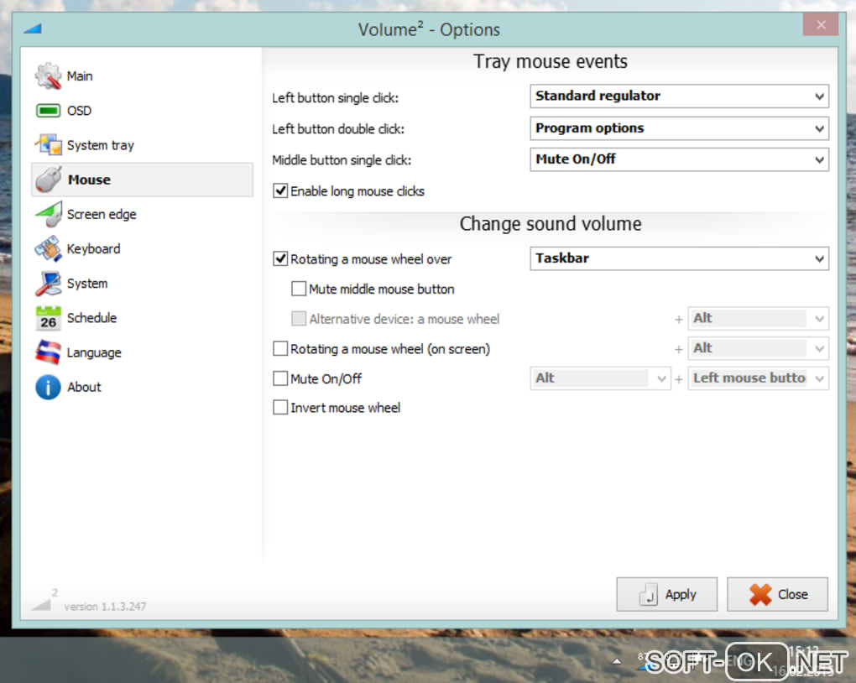The image size is (856, 683).
Task: Show hidden tray icons arrow on taskbar
Action: point(616,662)
